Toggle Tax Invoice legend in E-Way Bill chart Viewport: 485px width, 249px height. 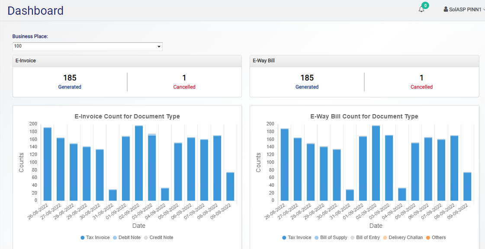pyautogui.click(x=296, y=237)
